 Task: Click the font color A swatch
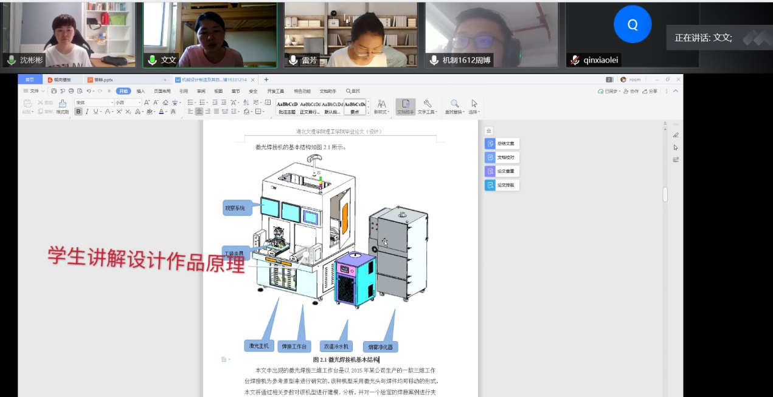[x=162, y=112]
